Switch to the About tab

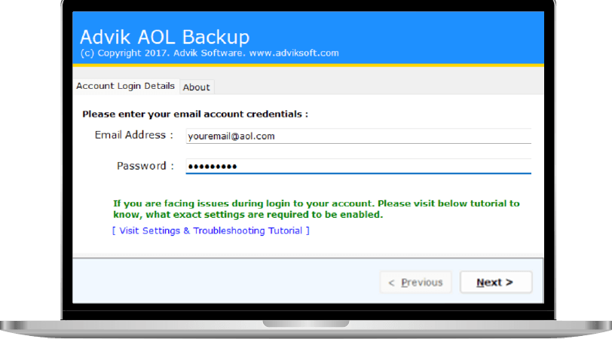[197, 87]
